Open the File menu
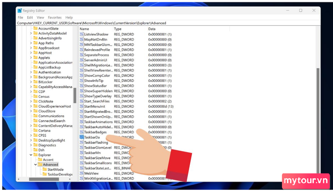The width and height of the screenshot is (333, 193). (x=20, y=18)
